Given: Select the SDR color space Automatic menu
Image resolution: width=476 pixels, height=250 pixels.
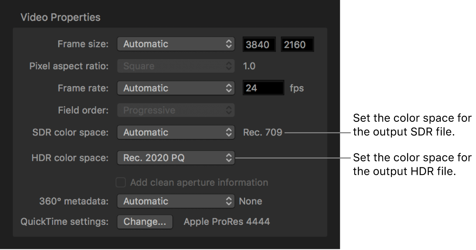Looking at the screenshot, I should click(172, 132).
